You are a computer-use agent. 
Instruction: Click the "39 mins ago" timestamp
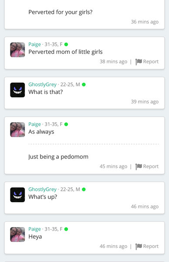click(145, 102)
